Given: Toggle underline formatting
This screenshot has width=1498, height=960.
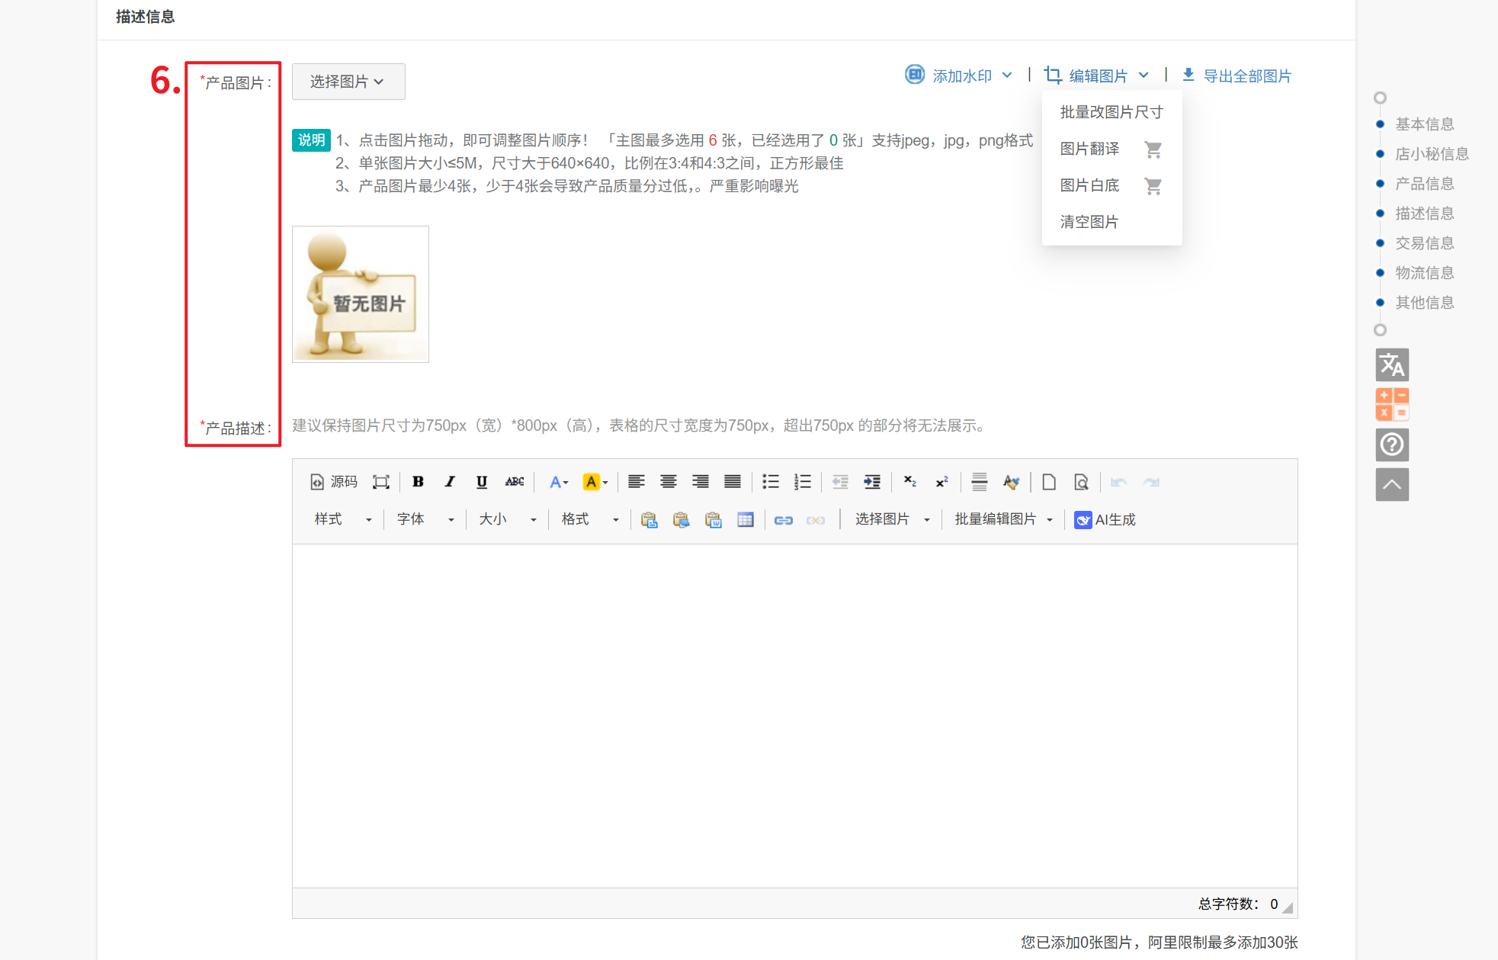Looking at the screenshot, I should [481, 482].
